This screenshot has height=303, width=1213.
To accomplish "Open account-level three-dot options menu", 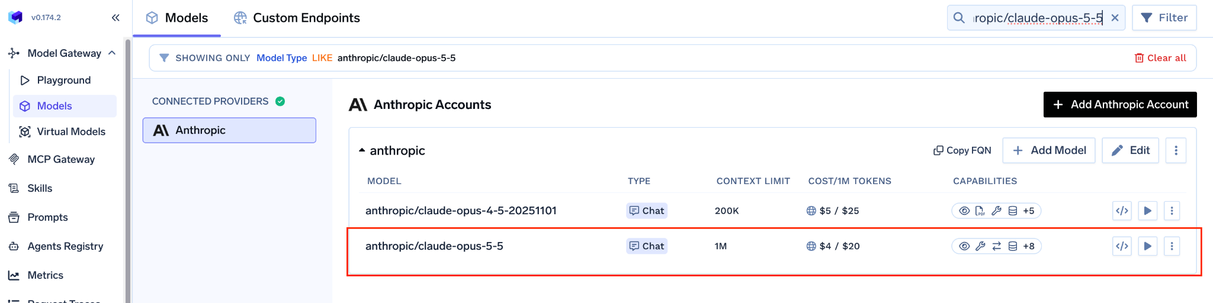I will 1176,150.
